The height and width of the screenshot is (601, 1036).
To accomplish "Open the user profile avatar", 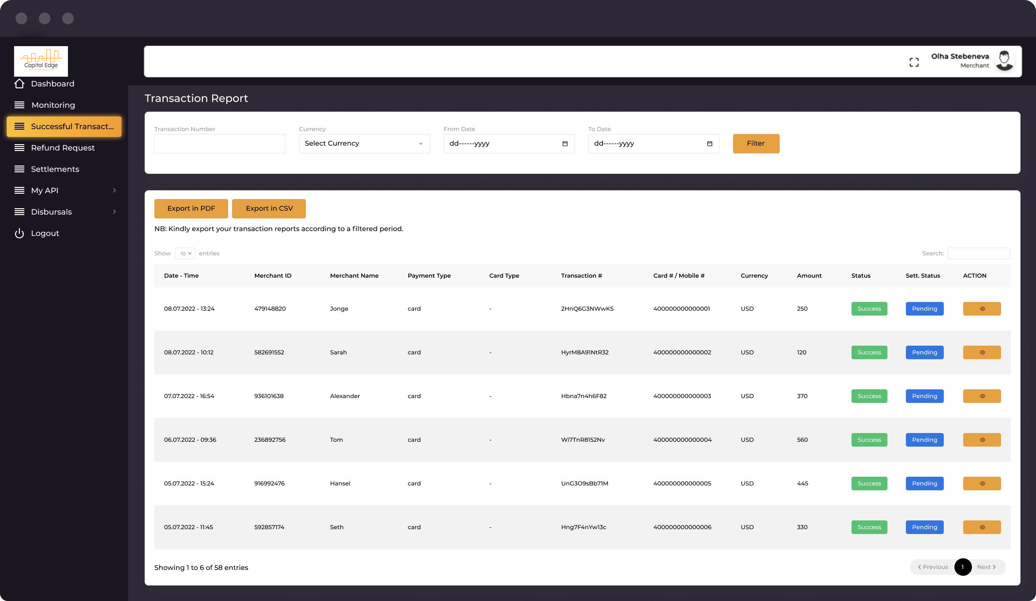I will tap(1004, 61).
